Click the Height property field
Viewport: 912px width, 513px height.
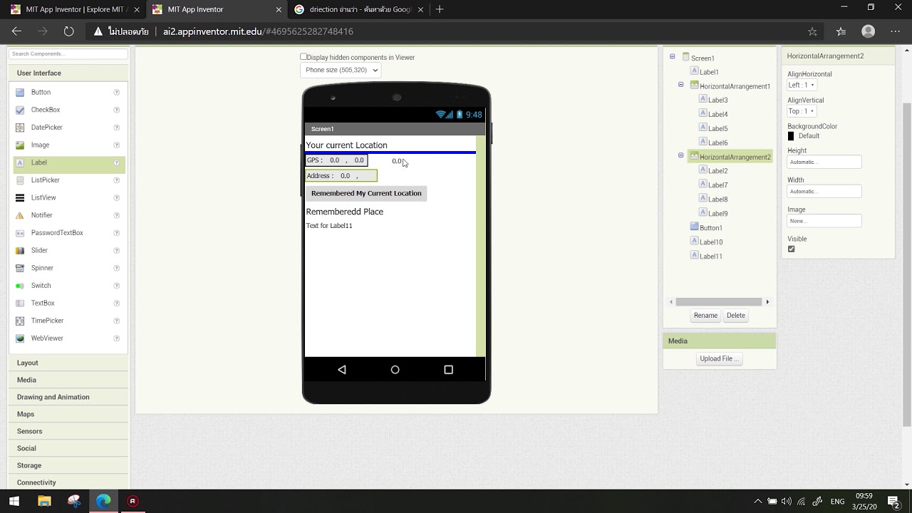pos(824,162)
